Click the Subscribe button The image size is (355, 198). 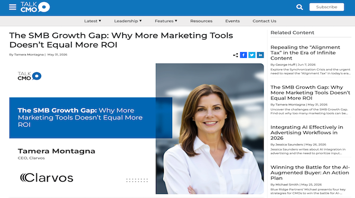tap(326, 7)
